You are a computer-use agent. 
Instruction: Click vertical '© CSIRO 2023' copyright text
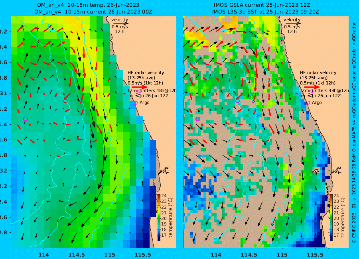coord(354,228)
